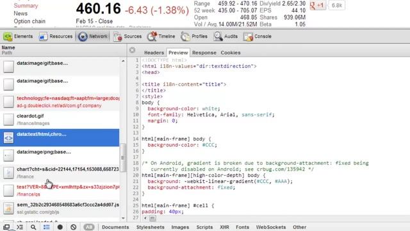Click the 6.8k share count bubble

[x=336, y=5]
